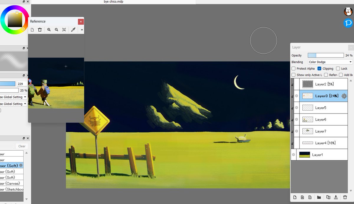Delete the selected layer with the trash icon
Image resolution: width=354 pixels, height=204 pixels.
point(345,197)
